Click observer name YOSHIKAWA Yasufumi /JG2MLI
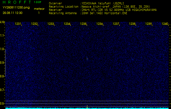This screenshot has height=109, width=171. point(103,3)
